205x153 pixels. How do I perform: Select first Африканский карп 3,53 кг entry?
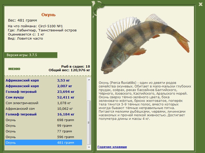43,80
